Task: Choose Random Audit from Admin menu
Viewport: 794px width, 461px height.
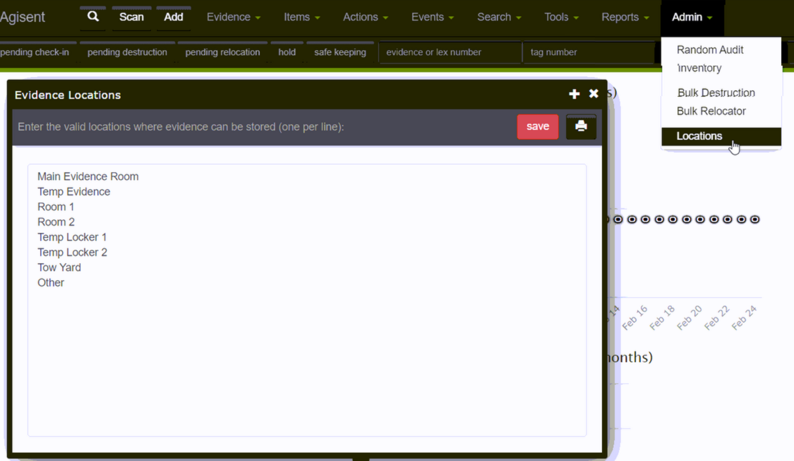Action: coord(710,50)
